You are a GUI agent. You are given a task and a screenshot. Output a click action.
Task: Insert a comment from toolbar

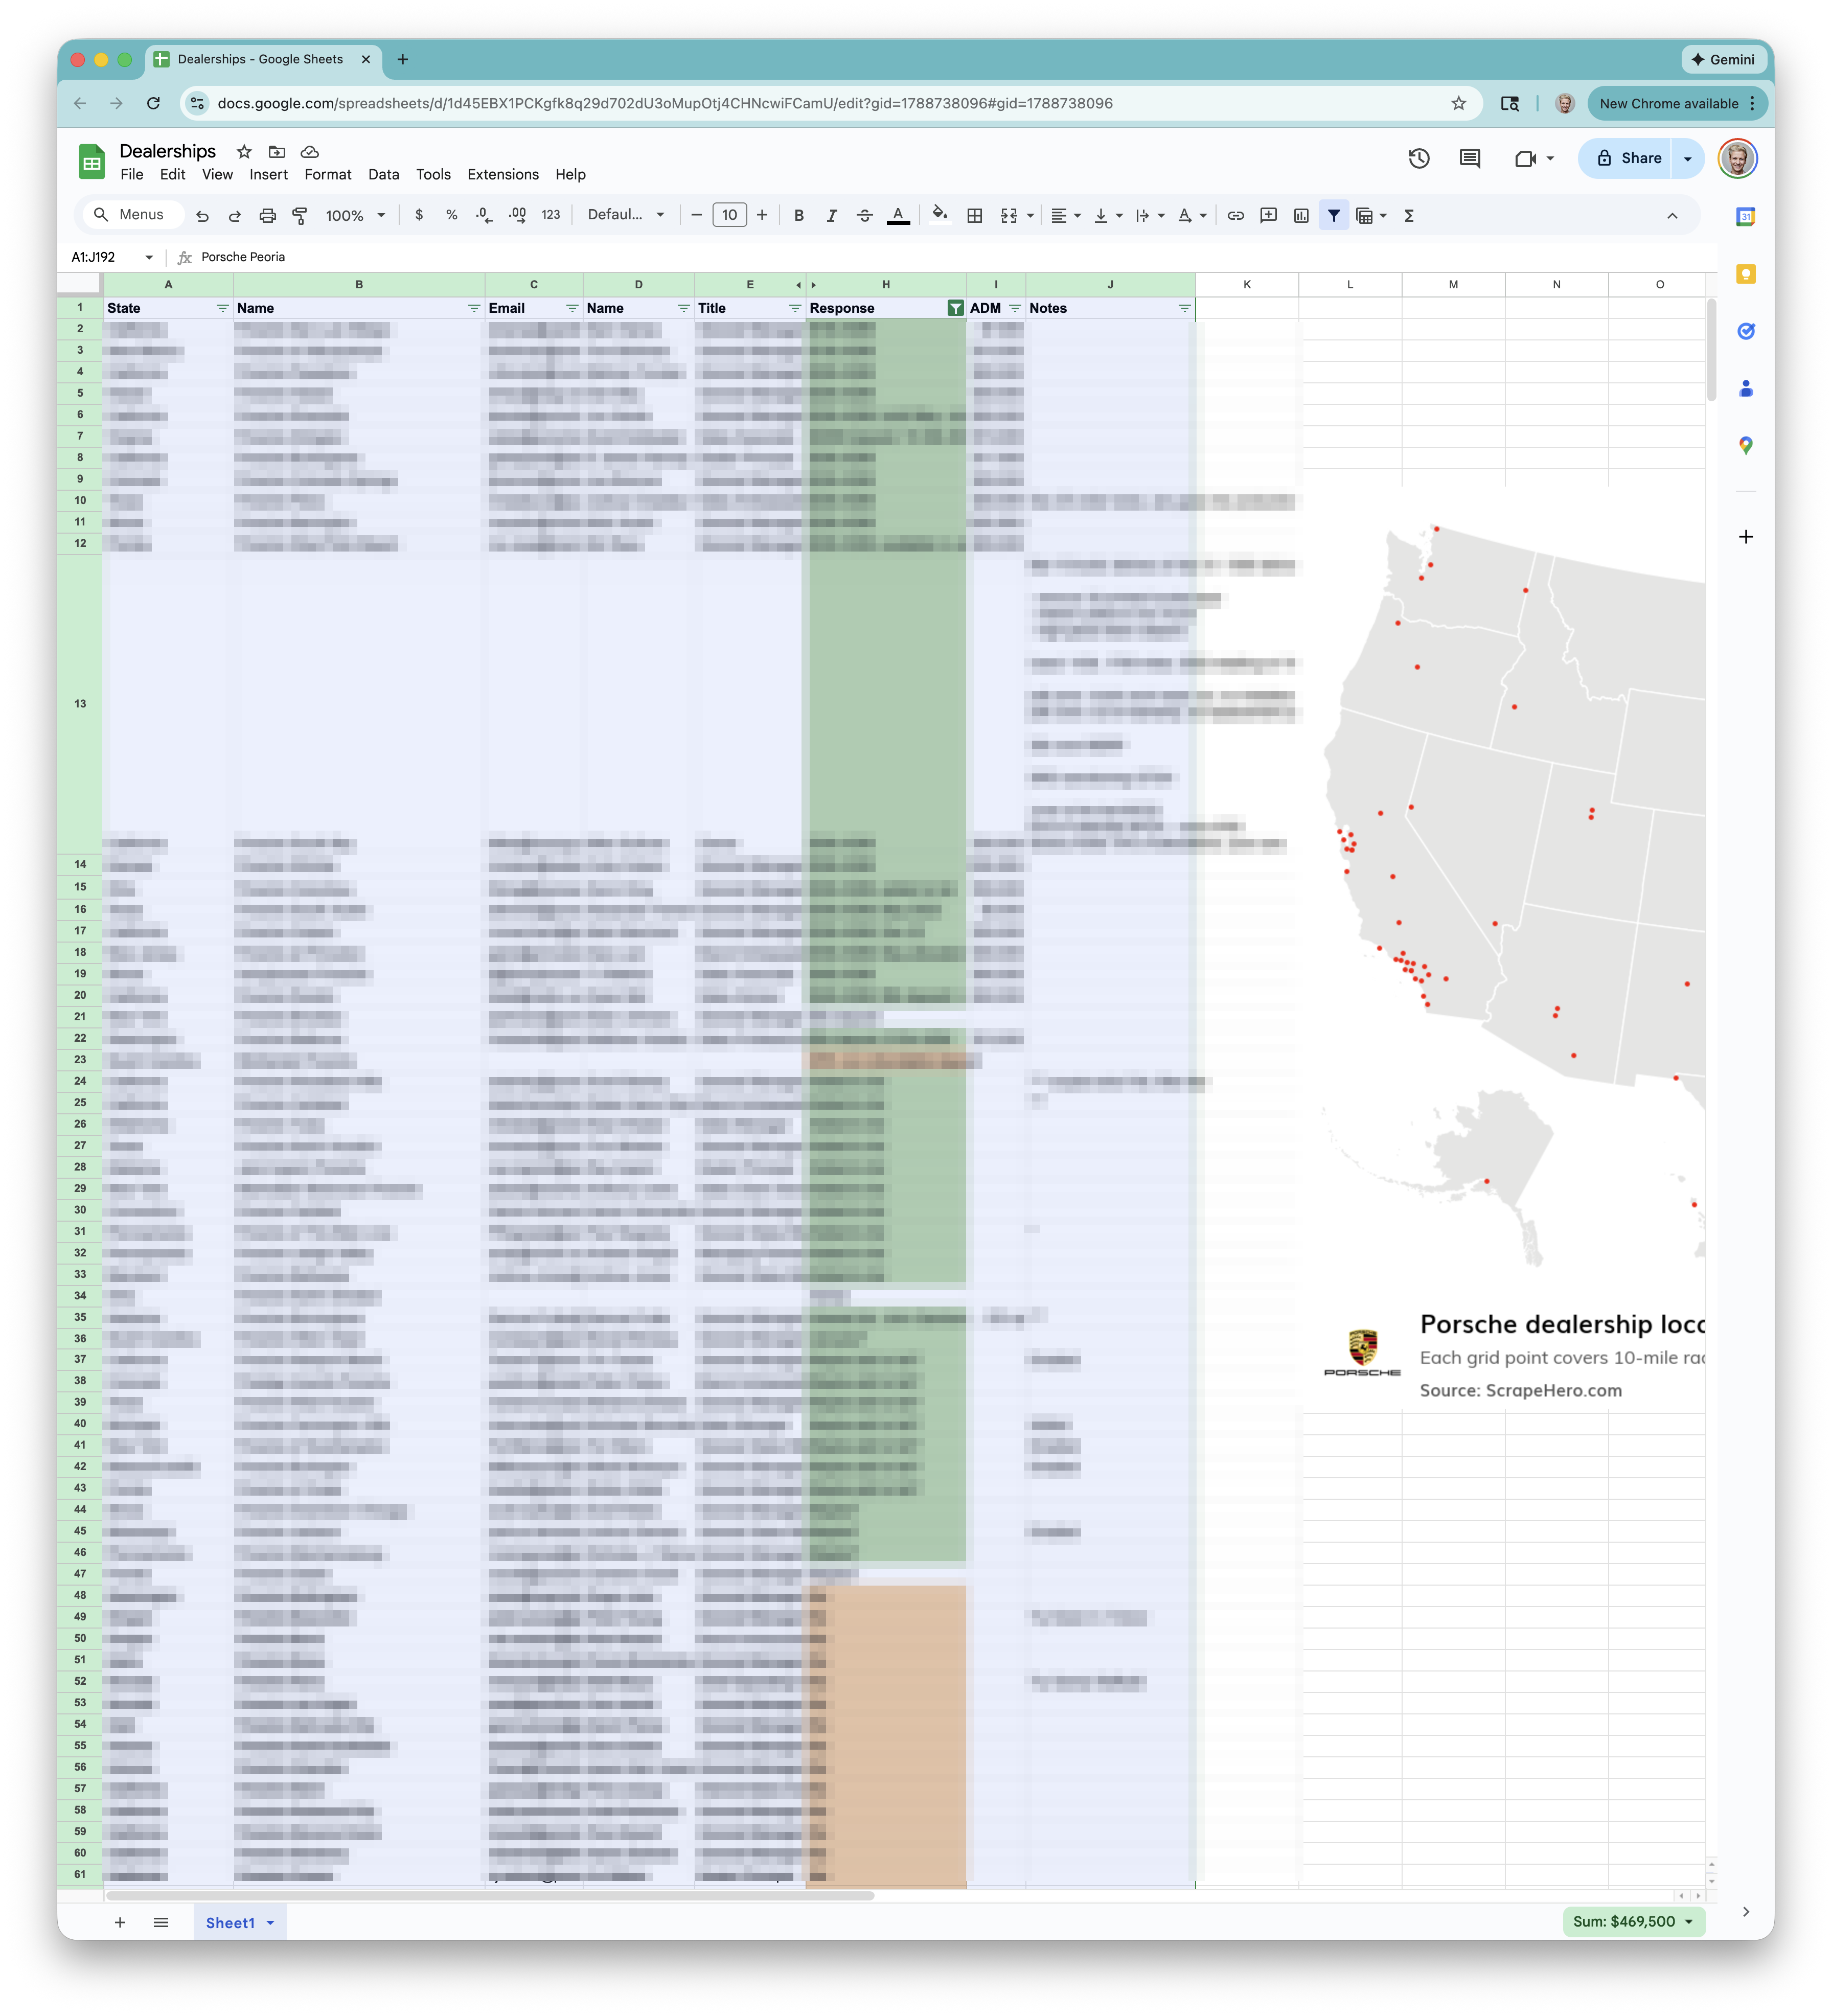(x=1268, y=215)
